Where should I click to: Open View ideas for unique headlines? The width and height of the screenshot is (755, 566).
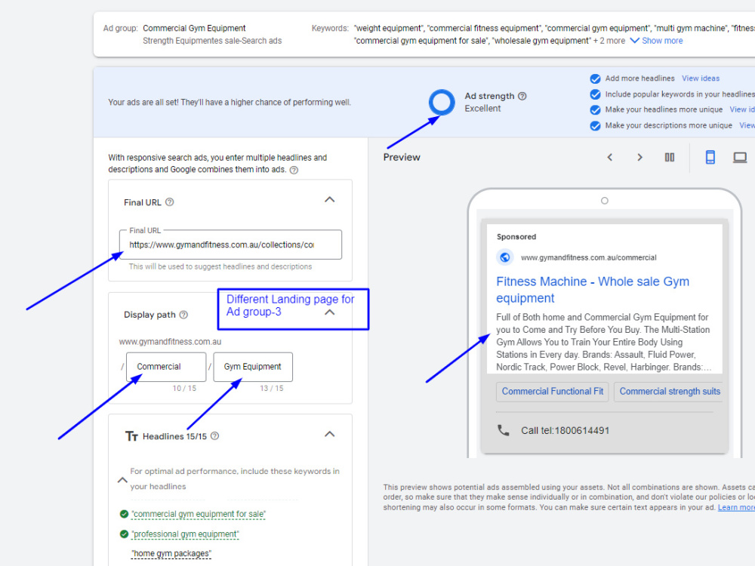tap(742, 109)
